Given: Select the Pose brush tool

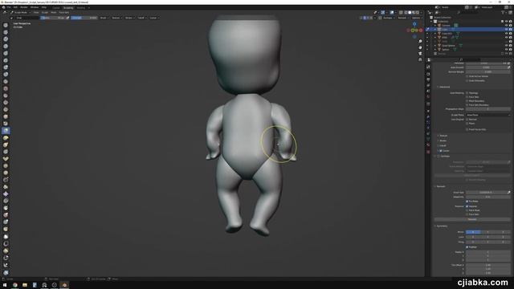Looking at the screenshot, I should tap(6, 159).
